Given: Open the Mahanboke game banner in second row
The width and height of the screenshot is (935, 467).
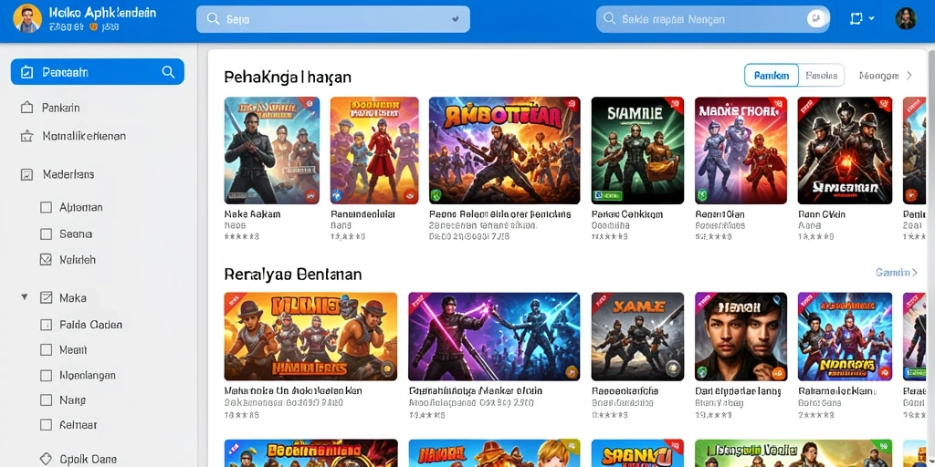Looking at the screenshot, I should [x=310, y=337].
